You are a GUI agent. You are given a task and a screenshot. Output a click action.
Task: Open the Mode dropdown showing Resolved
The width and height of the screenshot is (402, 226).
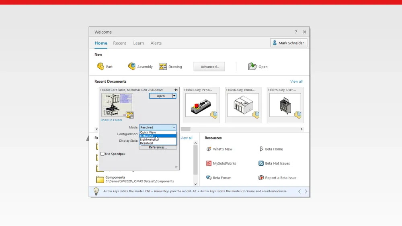(x=158, y=127)
